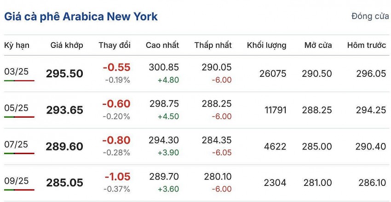This screenshot has height=202, width=391.
Task: Click the green-red bar under 09/25
Action: point(19,190)
